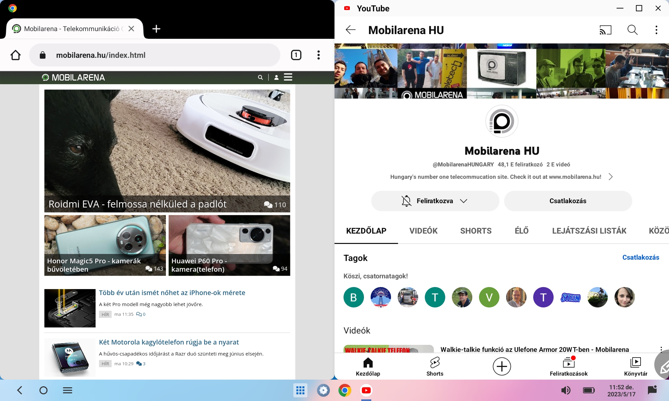Expand channel description chevron
The image size is (669, 401).
(x=610, y=177)
